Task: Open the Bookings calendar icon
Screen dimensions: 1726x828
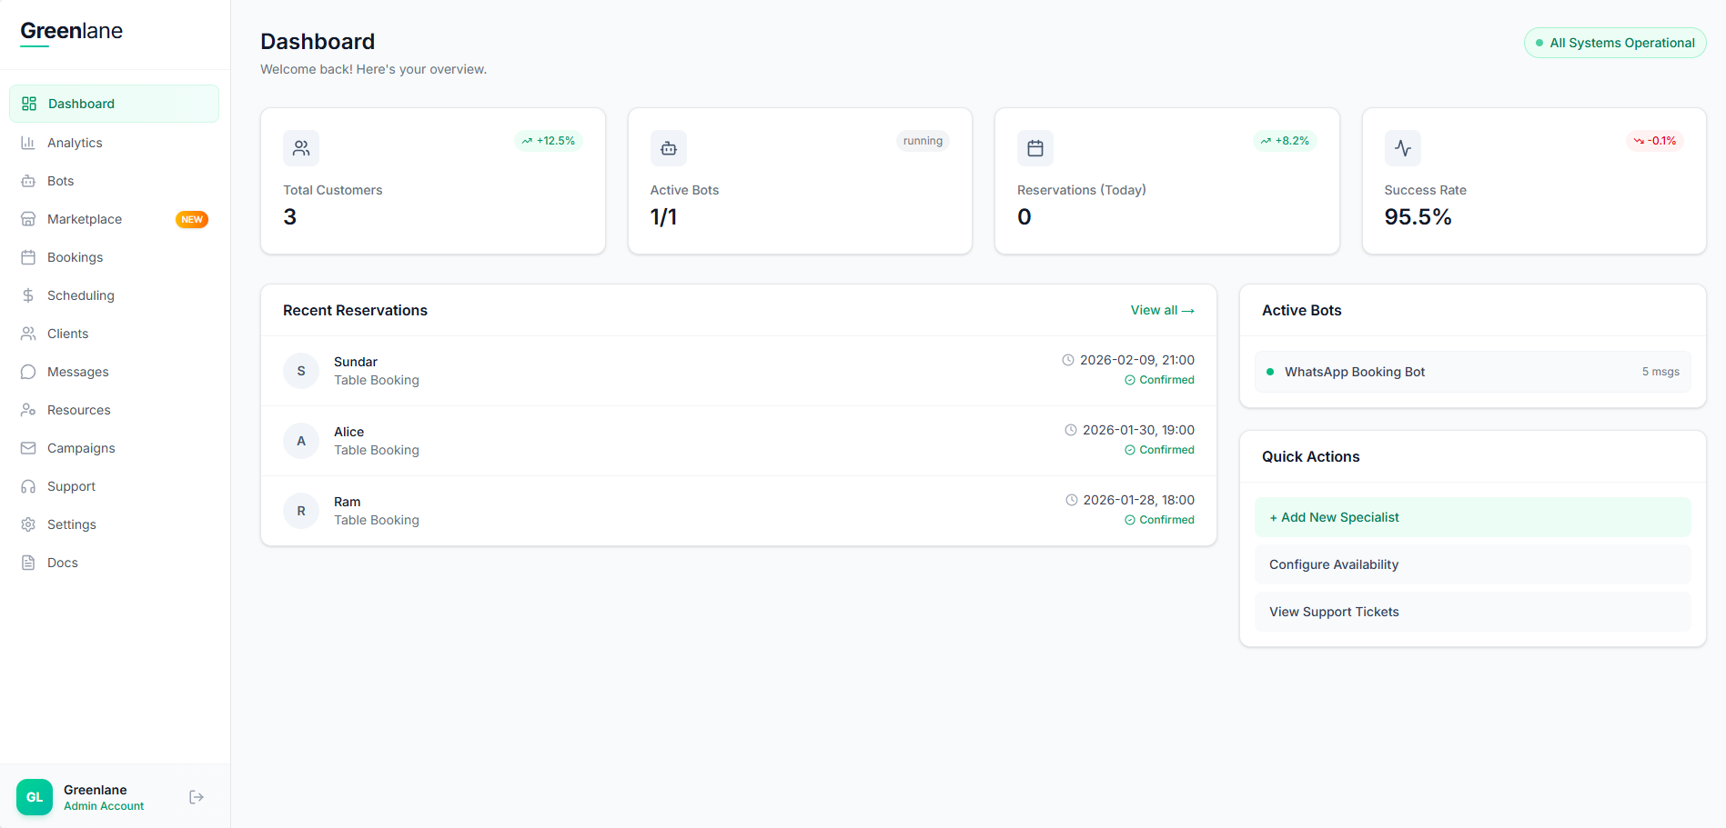Action: point(28,256)
